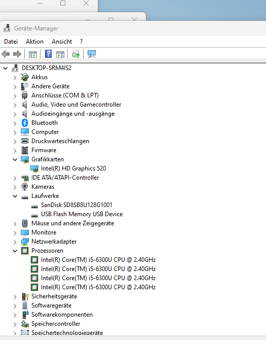The height and width of the screenshot is (340, 266).
Task: Expand the Kameras category arrow
Action: 15,187
